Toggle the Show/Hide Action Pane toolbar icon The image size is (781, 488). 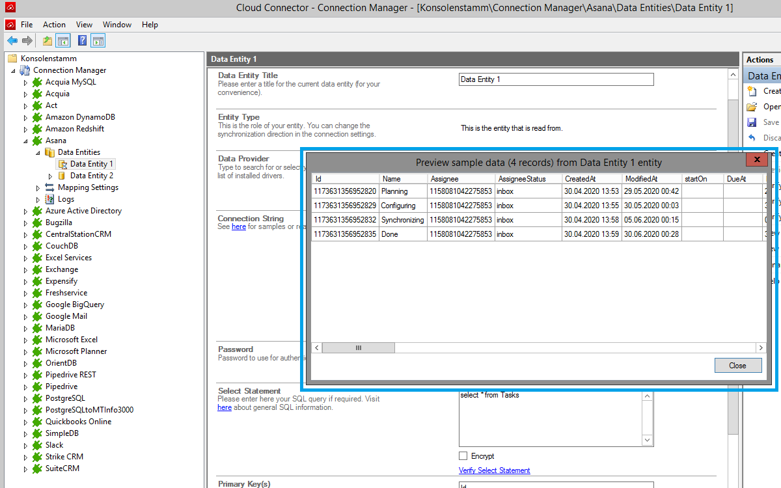[x=98, y=41]
